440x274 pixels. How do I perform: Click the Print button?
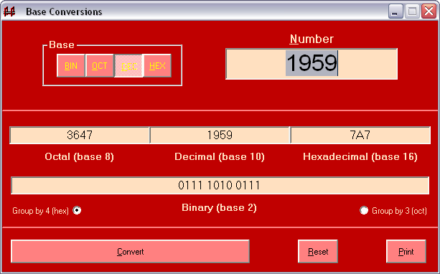(406, 252)
